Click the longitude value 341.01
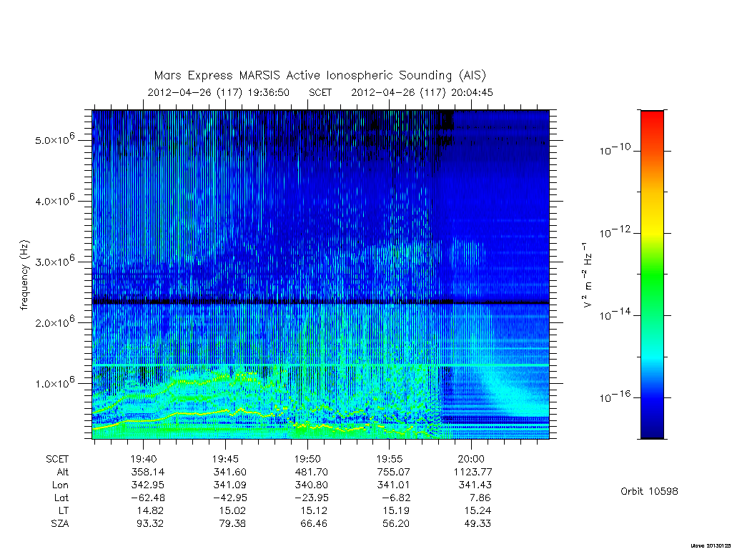 394,485
